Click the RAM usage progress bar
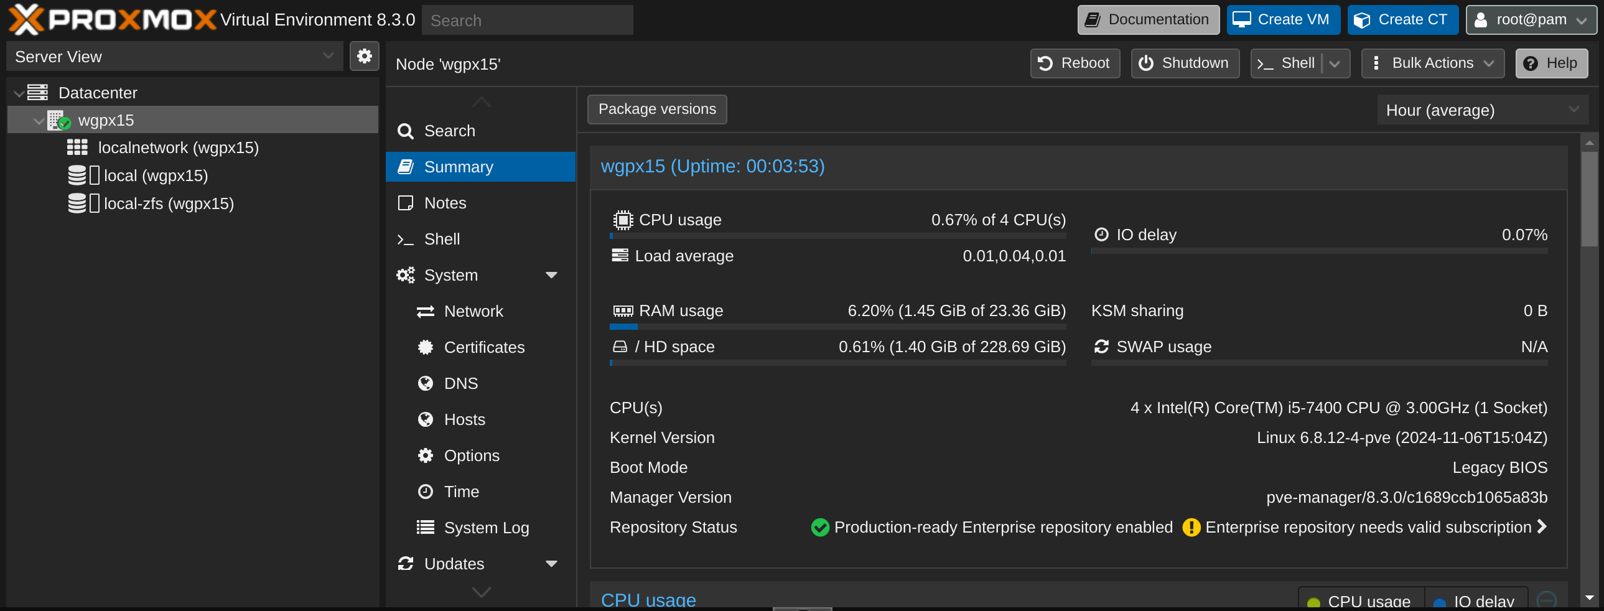Viewport: 1604px width, 611px height. (837, 327)
